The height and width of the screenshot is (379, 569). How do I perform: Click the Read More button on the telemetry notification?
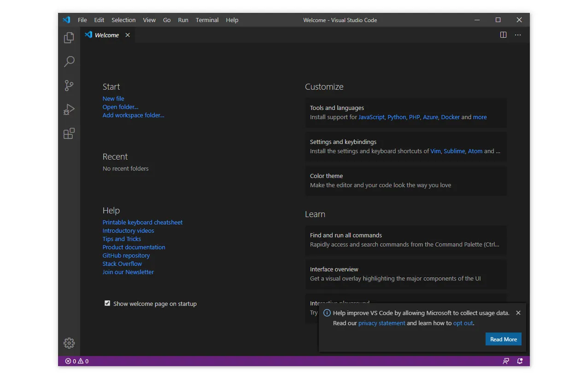click(x=503, y=339)
